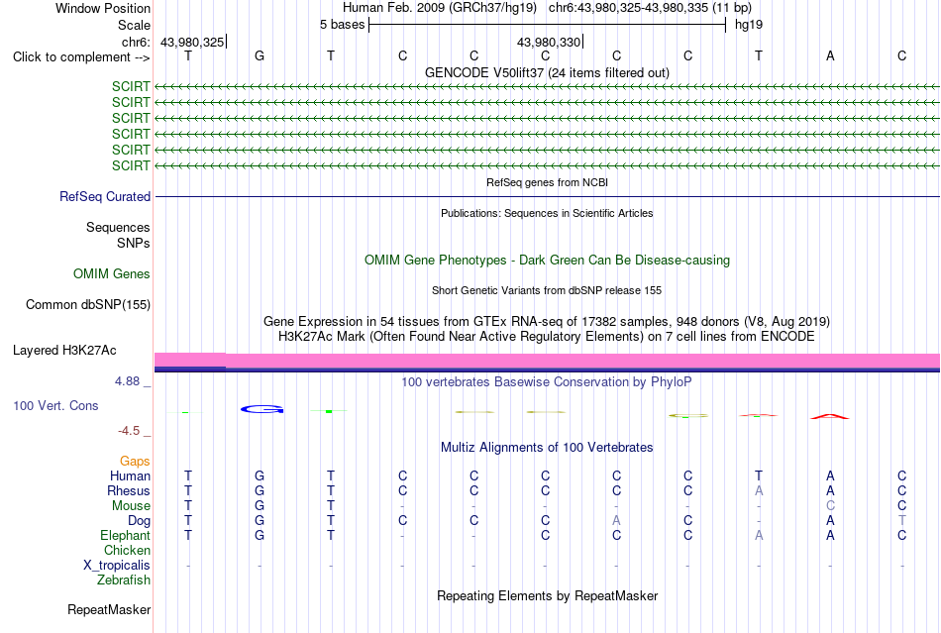This screenshot has height=633, width=941.
Task: Click the RepeatMasker side label
Action: coord(109,610)
